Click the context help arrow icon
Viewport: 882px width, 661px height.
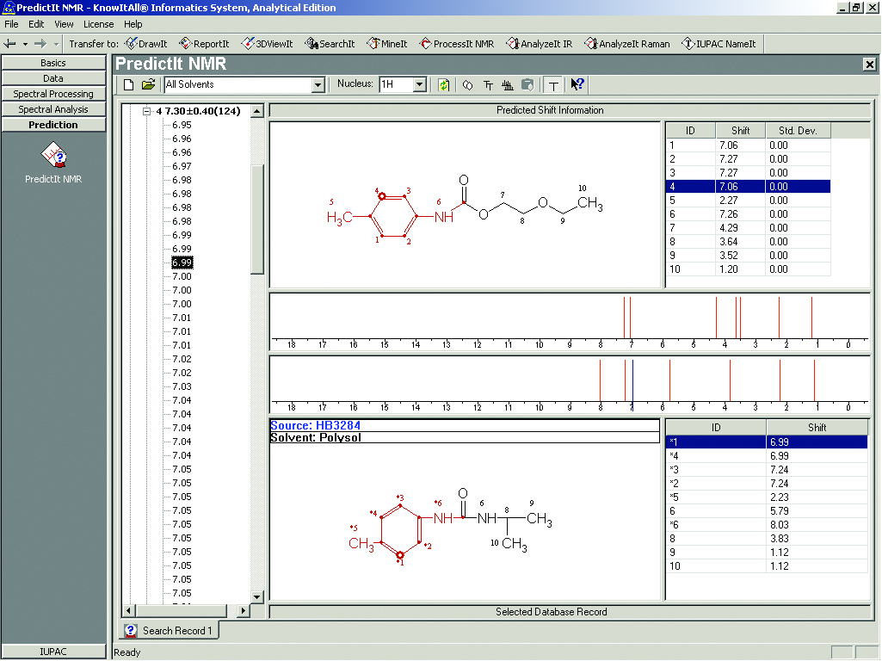(577, 84)
